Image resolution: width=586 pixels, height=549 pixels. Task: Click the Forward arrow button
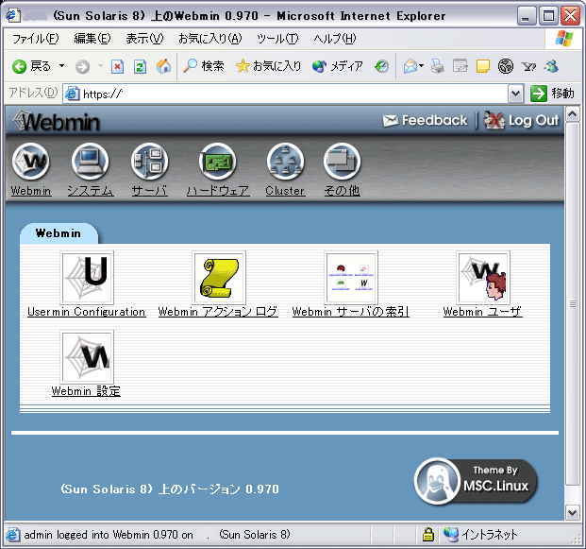point(82,66)
